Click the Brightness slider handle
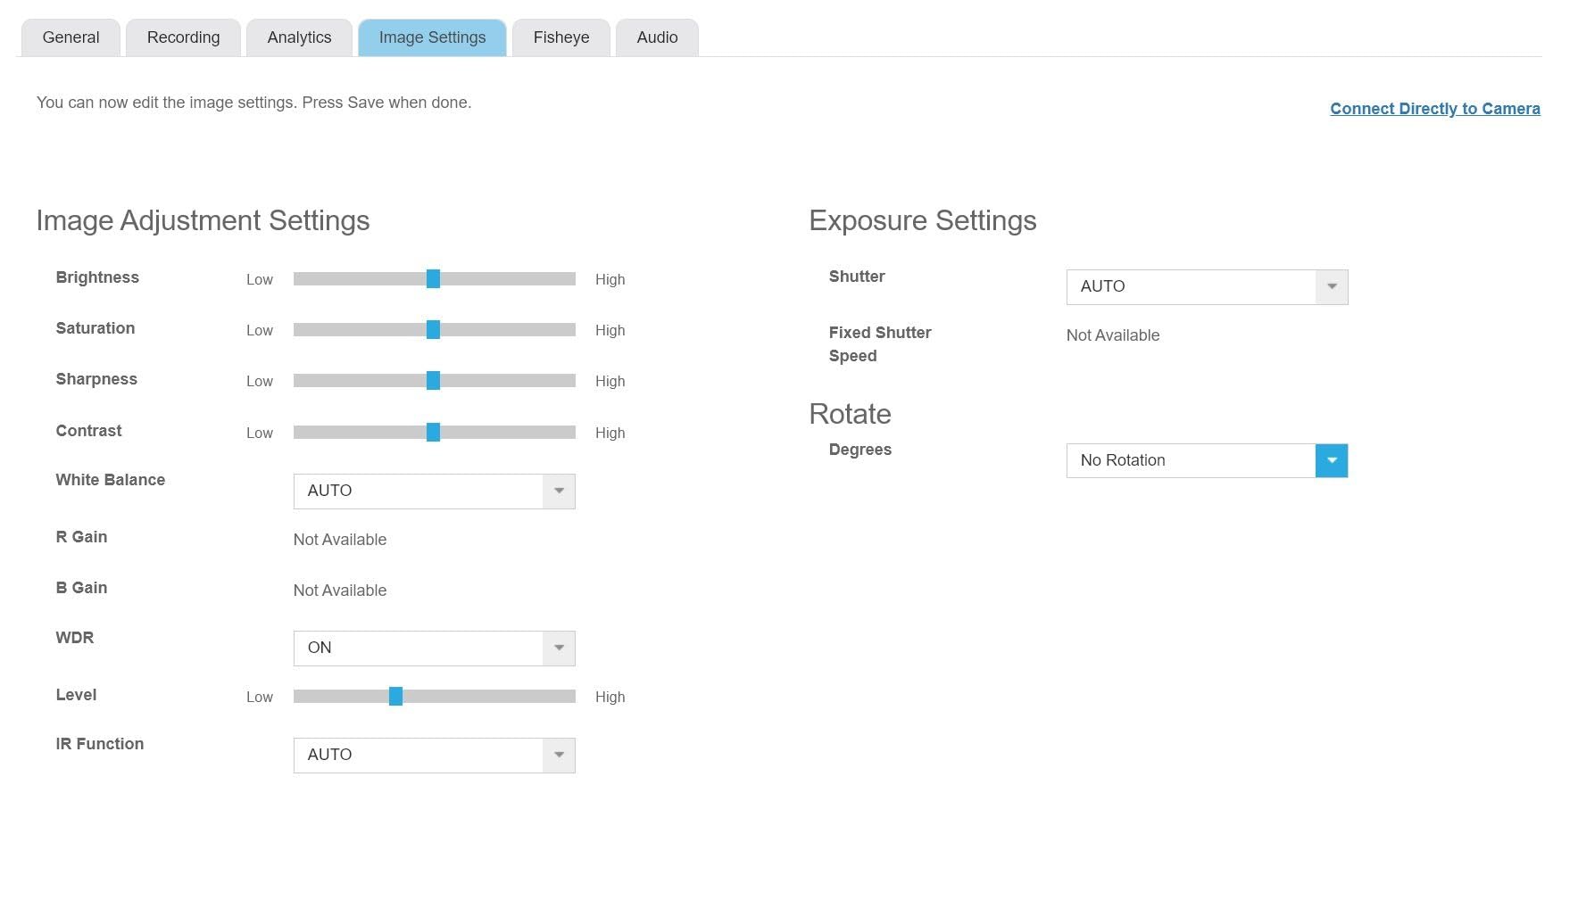Viewport: 1586px width, 909px height. click(433, 279)
